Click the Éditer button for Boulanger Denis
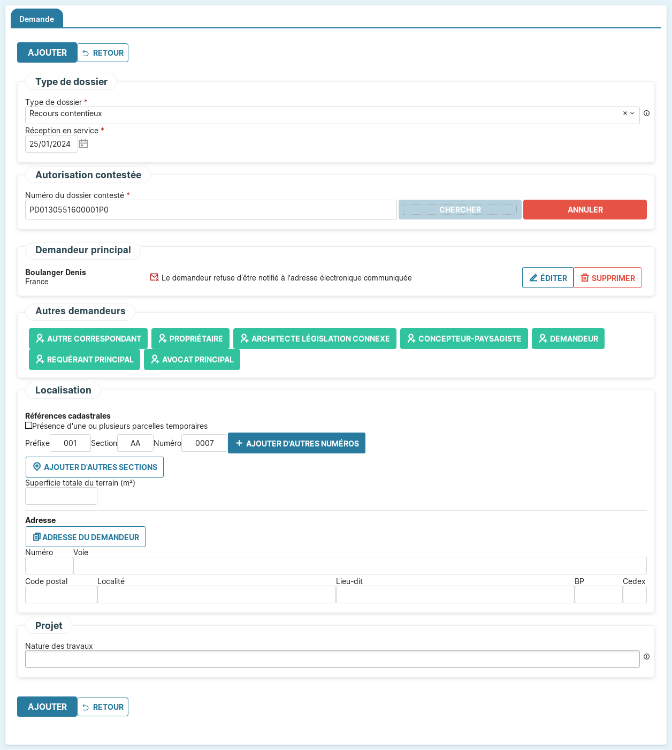 (547, 278)
